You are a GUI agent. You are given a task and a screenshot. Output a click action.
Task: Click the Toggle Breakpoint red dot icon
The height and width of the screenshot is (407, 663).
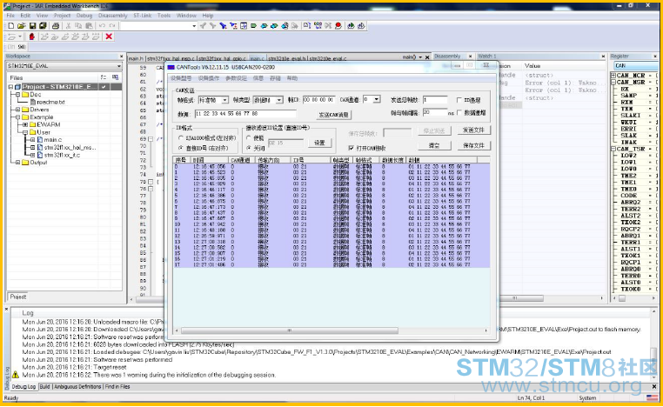tap(338, 26)
